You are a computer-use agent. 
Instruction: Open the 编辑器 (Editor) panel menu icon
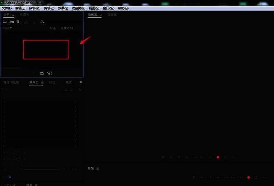[x=100, y=15]
